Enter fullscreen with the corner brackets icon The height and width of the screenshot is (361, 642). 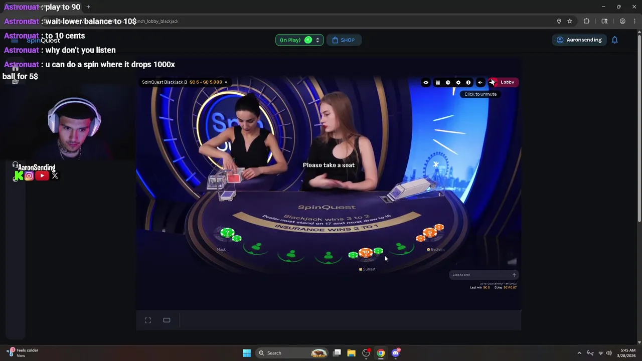[x=148, y=320]
